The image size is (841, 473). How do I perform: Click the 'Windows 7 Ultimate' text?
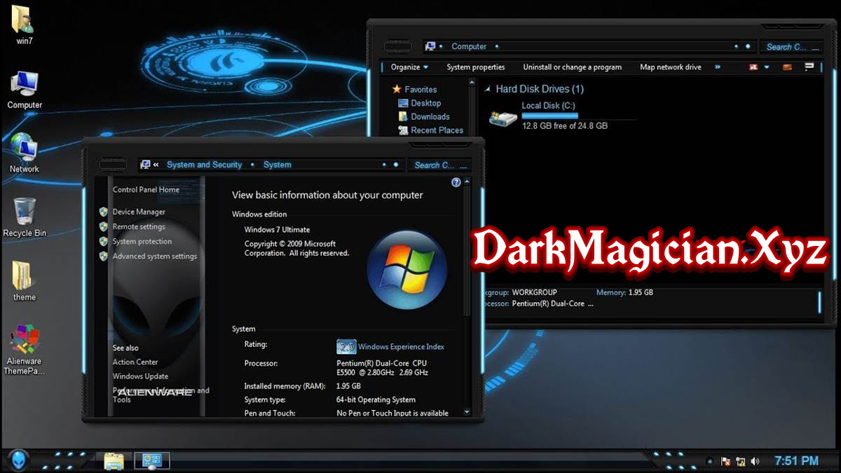point(277,229)
